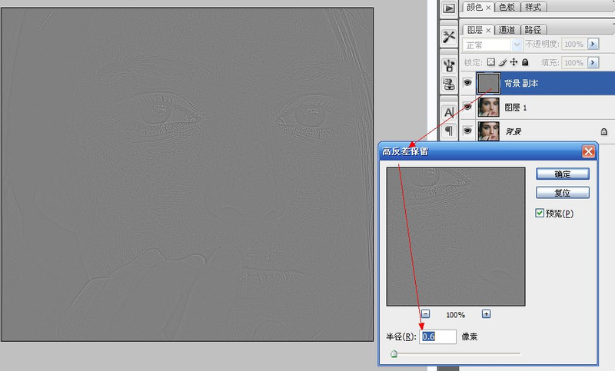Click lock icon on 背景 layer

tap(604, 131)
